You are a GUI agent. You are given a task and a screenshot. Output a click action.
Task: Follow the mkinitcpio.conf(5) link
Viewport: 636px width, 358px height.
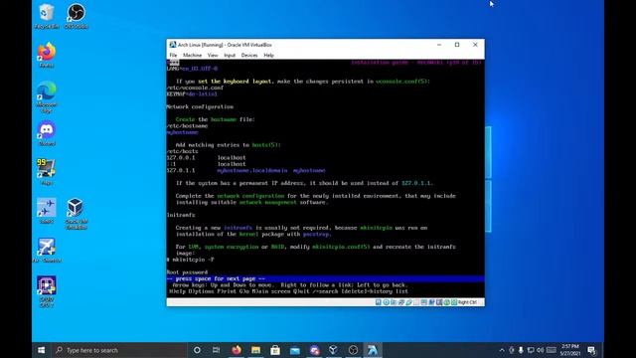coord(341,247)
